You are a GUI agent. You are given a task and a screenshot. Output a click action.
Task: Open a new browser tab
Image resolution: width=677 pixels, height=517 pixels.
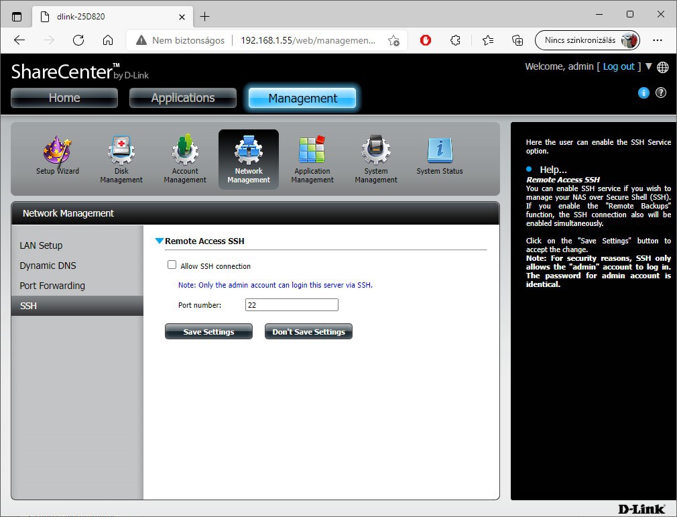coord(204,17)
